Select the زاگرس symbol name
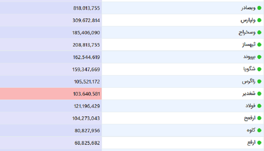This screenshot has width=264, height=151. pos(249,81)
